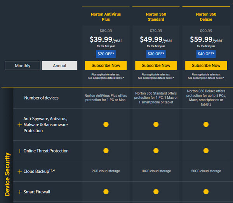The width and height of the screenshot is (233, 203).
Task: Click the $20 OFF badge
Action: tap(106, 54)
